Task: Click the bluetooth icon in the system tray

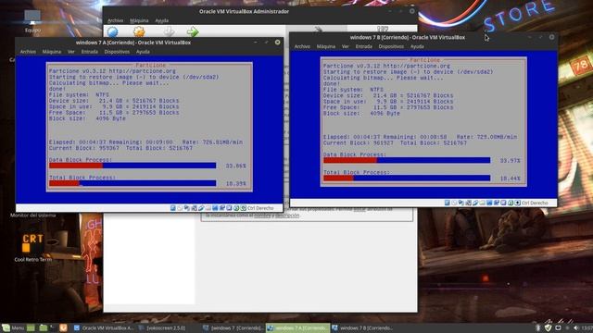Action: tap(538, 328)
